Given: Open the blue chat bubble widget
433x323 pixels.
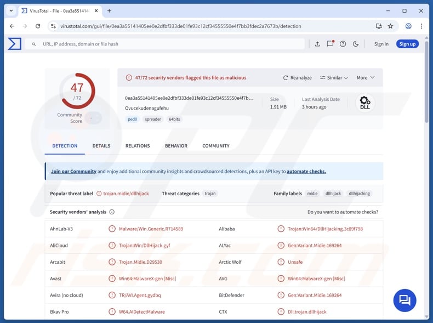Looking at the screenshot, I should [x=404, y=300].
